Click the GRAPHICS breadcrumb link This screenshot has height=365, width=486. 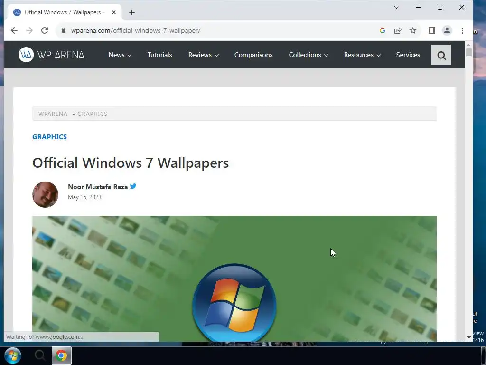[x=93, y=114]
